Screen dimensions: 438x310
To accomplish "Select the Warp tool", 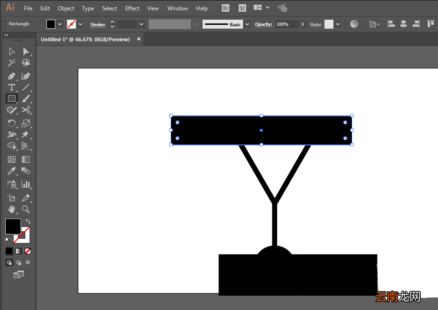I will point(12,134).
